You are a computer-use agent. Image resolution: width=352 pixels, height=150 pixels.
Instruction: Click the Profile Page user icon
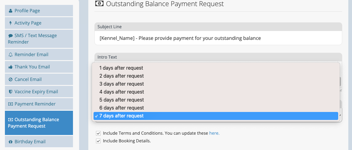pos(10,11)
